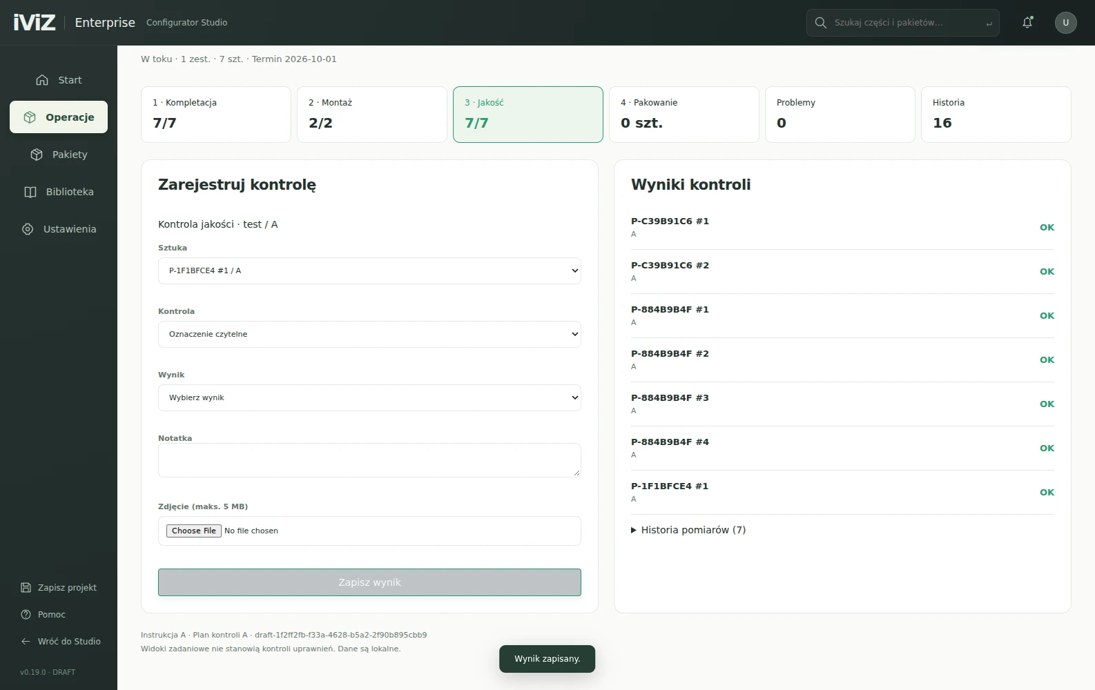Open Biblioteka in the sidebar
Viewport: 1095px width, 690px height.
59,192
